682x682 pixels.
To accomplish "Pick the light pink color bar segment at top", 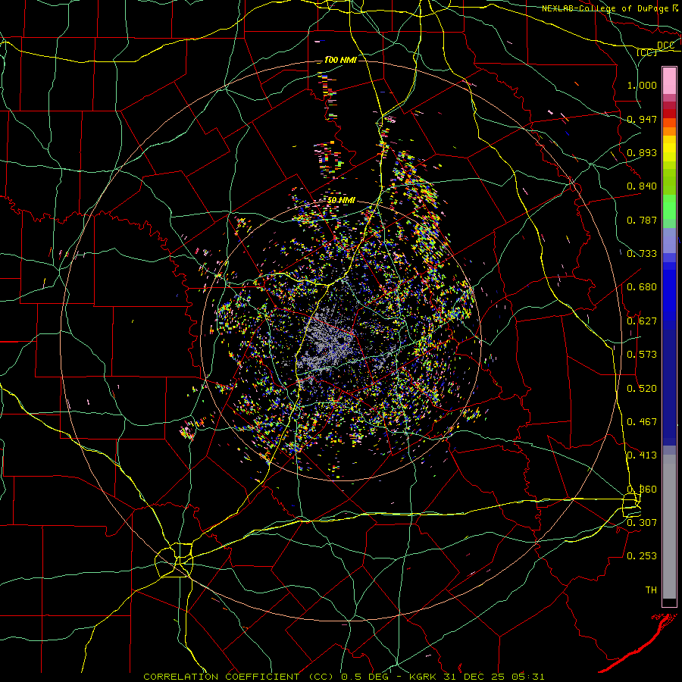I will coord(669,80).
